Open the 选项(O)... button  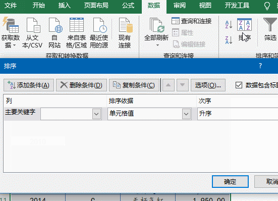208,85
